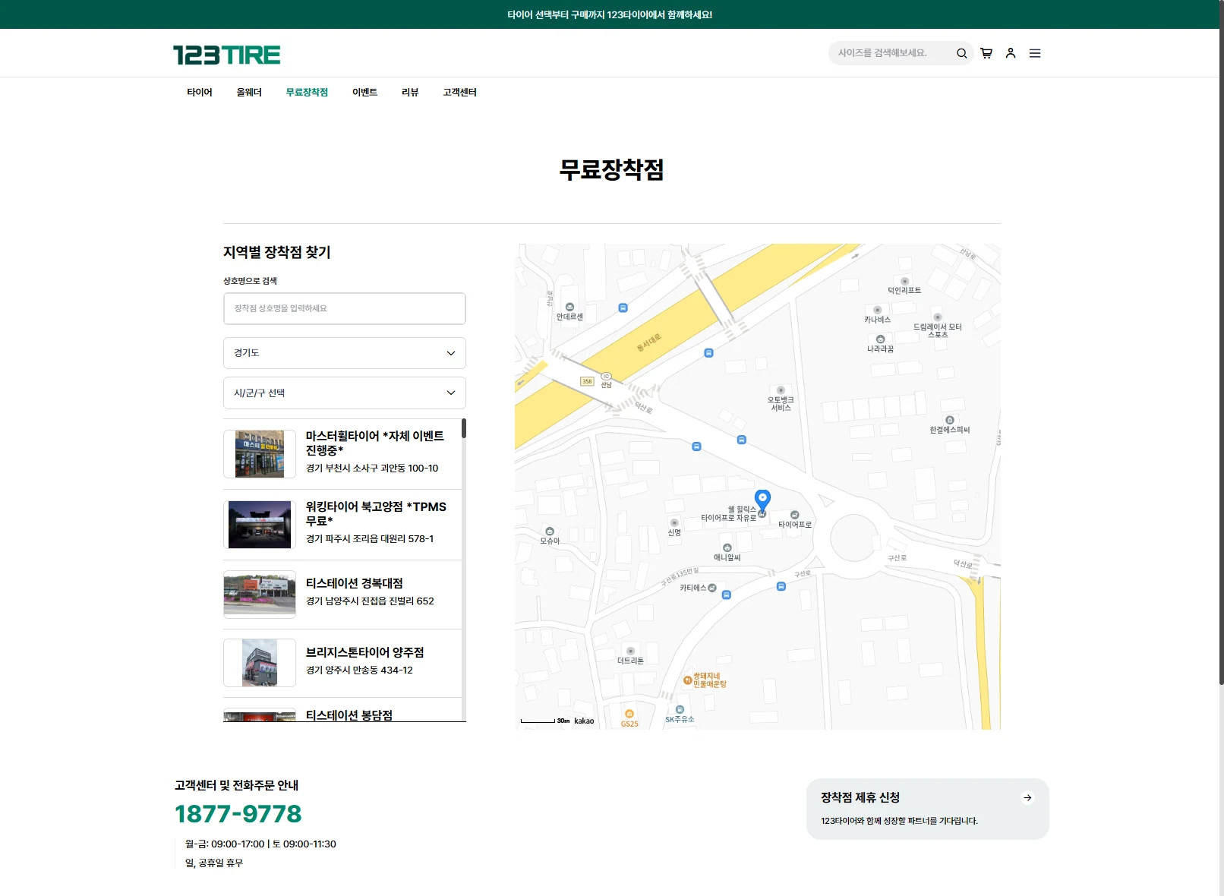
Task: Open the 이벤트 menu item
Action: [364, 93]
